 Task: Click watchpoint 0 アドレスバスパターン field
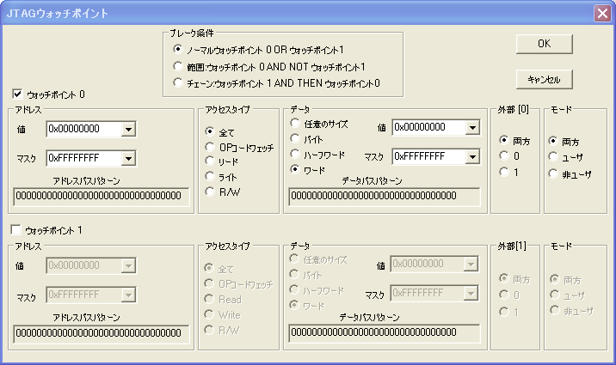[102, 197]
